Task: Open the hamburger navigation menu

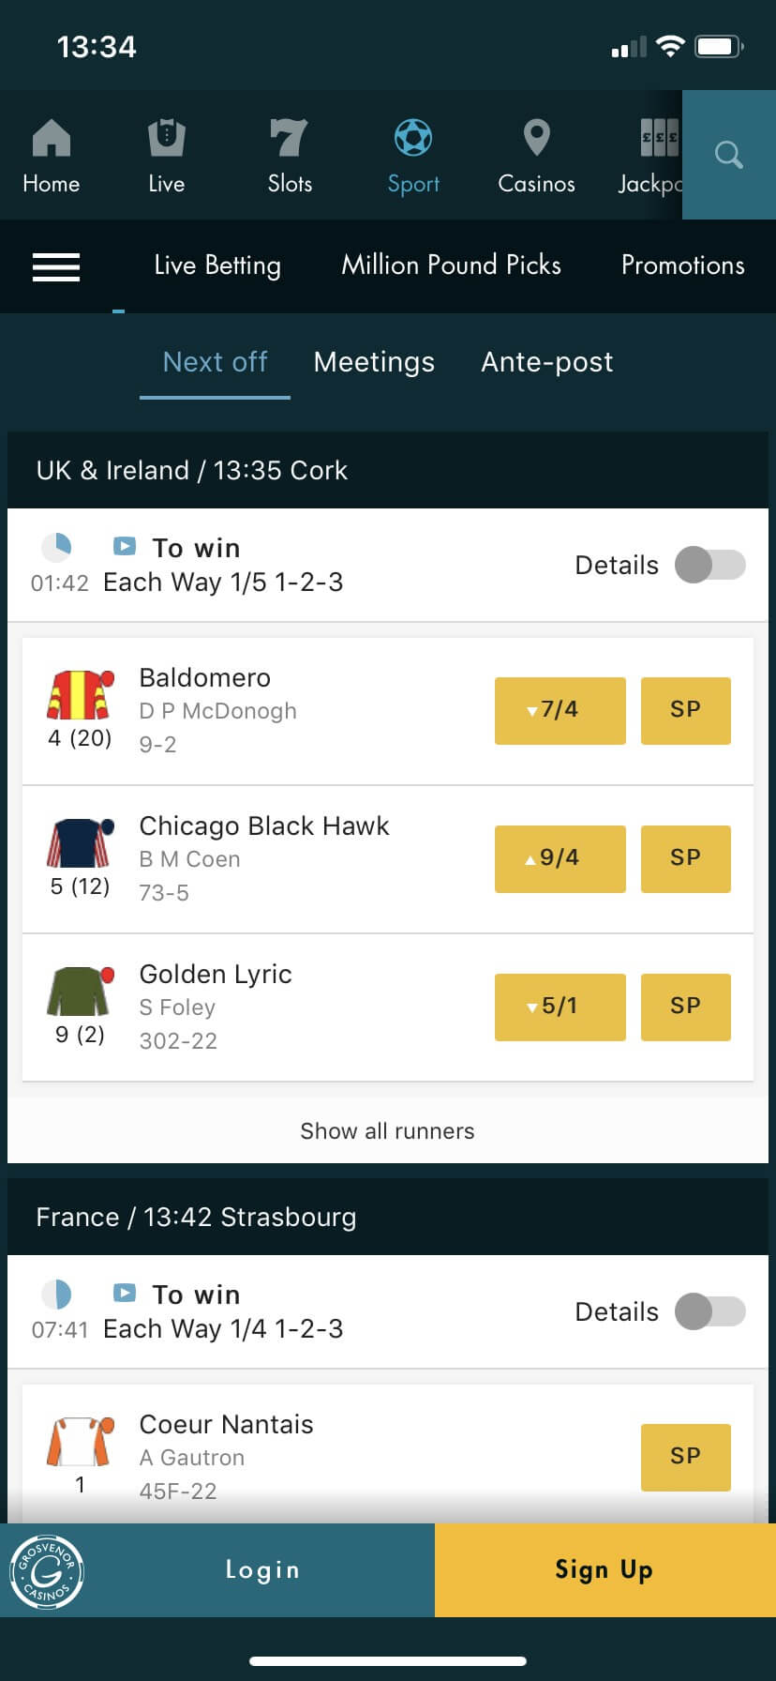Action: 56,266
